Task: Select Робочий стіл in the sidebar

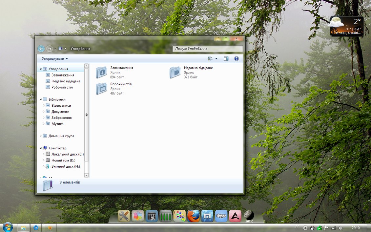Action: [62, 87]
